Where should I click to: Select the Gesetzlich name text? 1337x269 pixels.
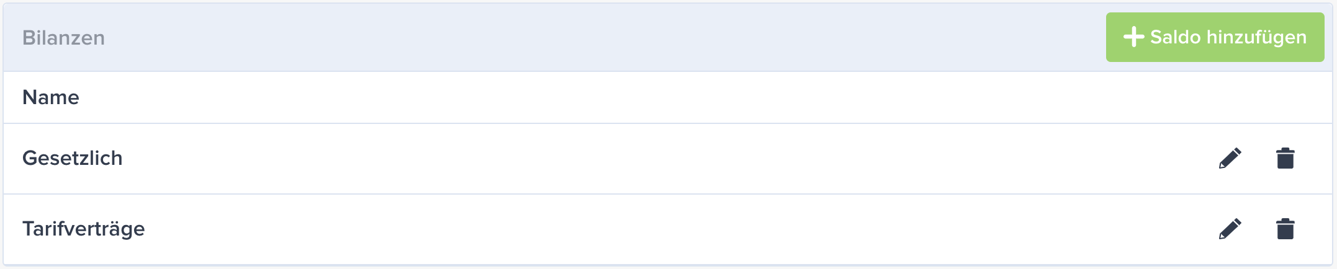click(73, 158)
